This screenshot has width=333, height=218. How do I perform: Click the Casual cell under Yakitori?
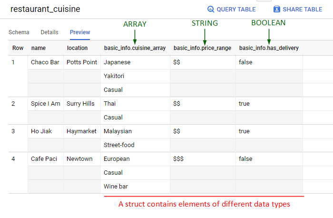click(x=135, y=90)
